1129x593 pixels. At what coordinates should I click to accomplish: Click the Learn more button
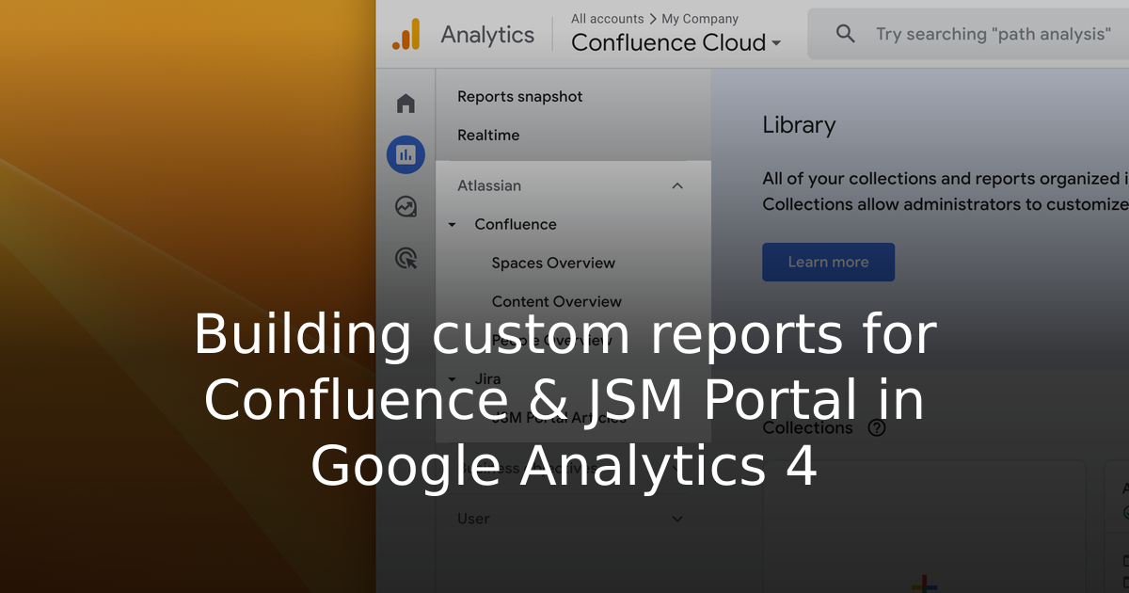coord(828,262)
